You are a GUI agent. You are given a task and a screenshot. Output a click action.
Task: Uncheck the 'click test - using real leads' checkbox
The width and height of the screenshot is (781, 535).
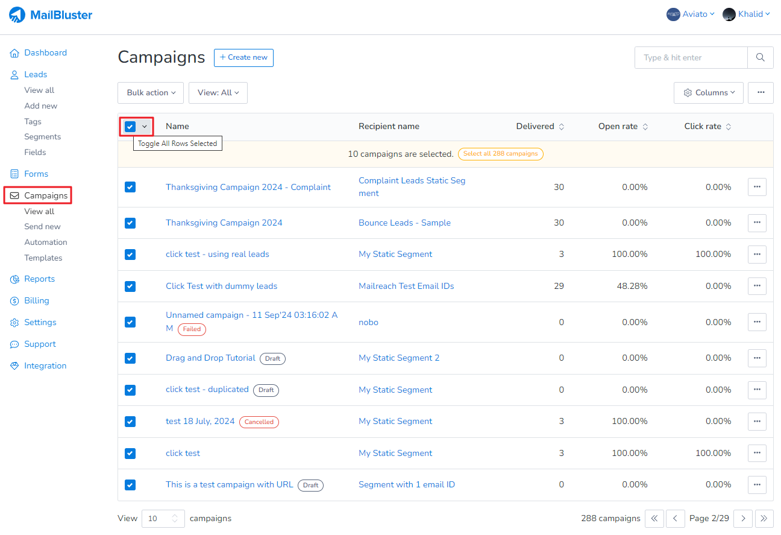click(130, 255)
